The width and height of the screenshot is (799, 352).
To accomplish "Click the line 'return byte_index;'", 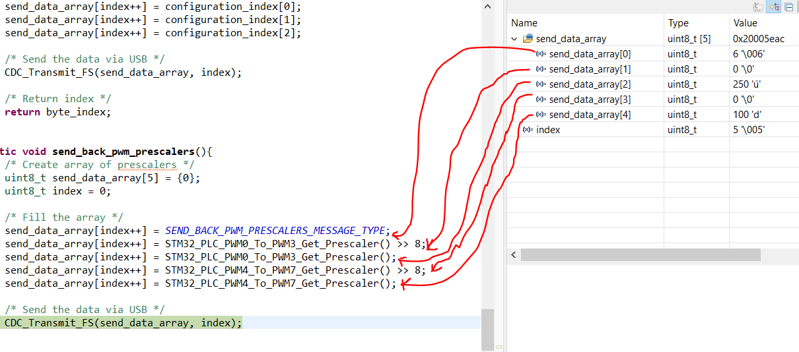I will point(58,112).
